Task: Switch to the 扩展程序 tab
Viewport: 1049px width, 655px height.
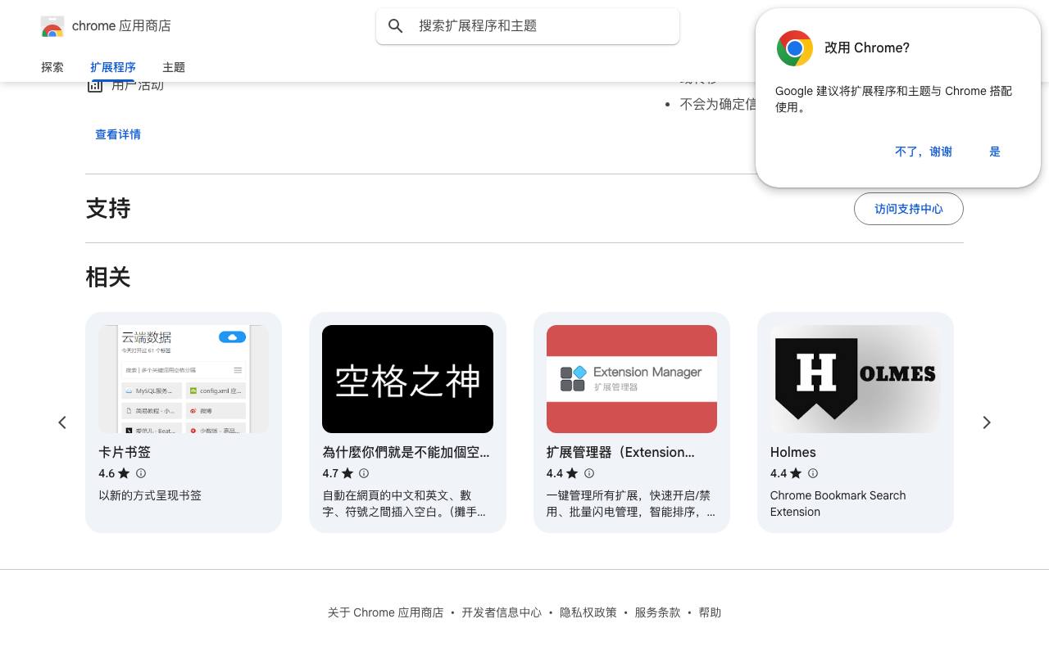Action: [113, 67]
